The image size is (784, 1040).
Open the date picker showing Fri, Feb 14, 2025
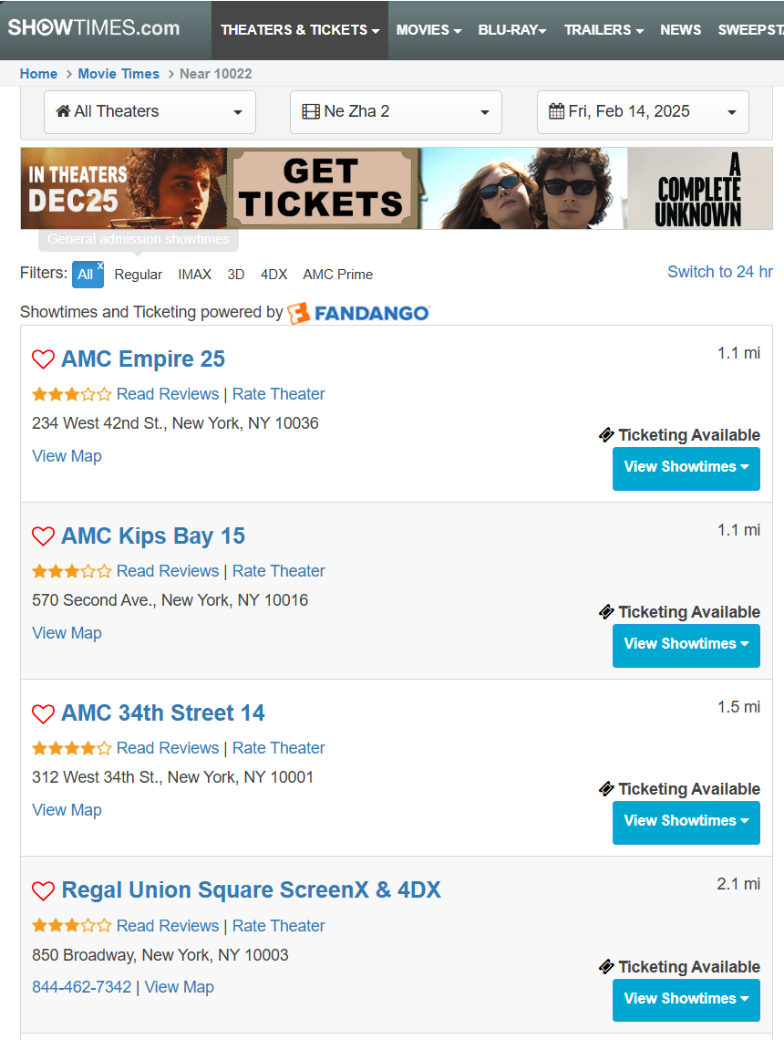(x=643, y=112)
